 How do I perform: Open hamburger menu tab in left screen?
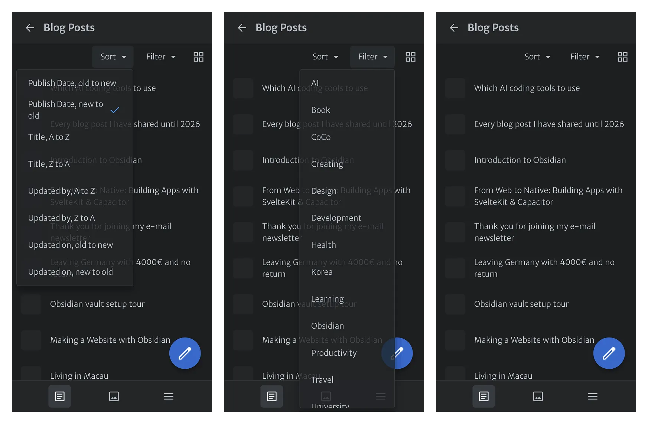pyautogui.click(x=169, y=396)
